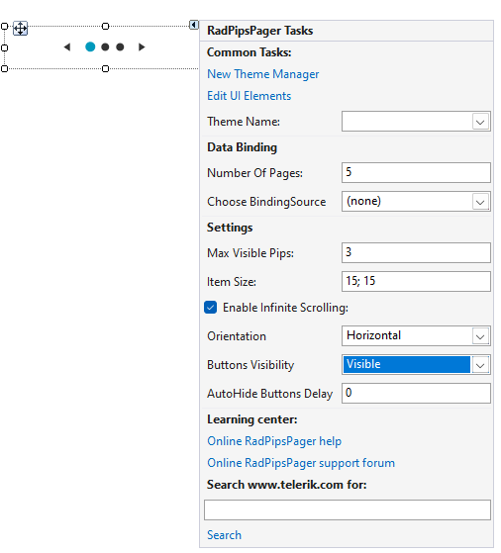Viewport: 501px width, 553px height.
Task: Click the Theme Name label
Action: (x=244, y=122)
